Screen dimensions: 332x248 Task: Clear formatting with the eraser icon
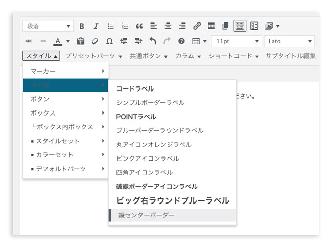click(95, 41)
